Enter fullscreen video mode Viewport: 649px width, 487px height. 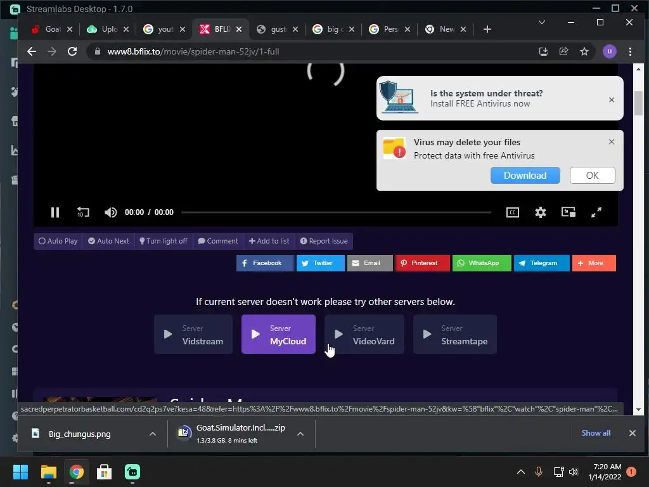tap(596, 212)
